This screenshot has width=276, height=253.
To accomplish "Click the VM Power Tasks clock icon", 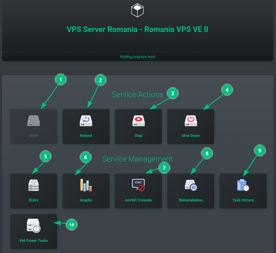I will point(33,226).
